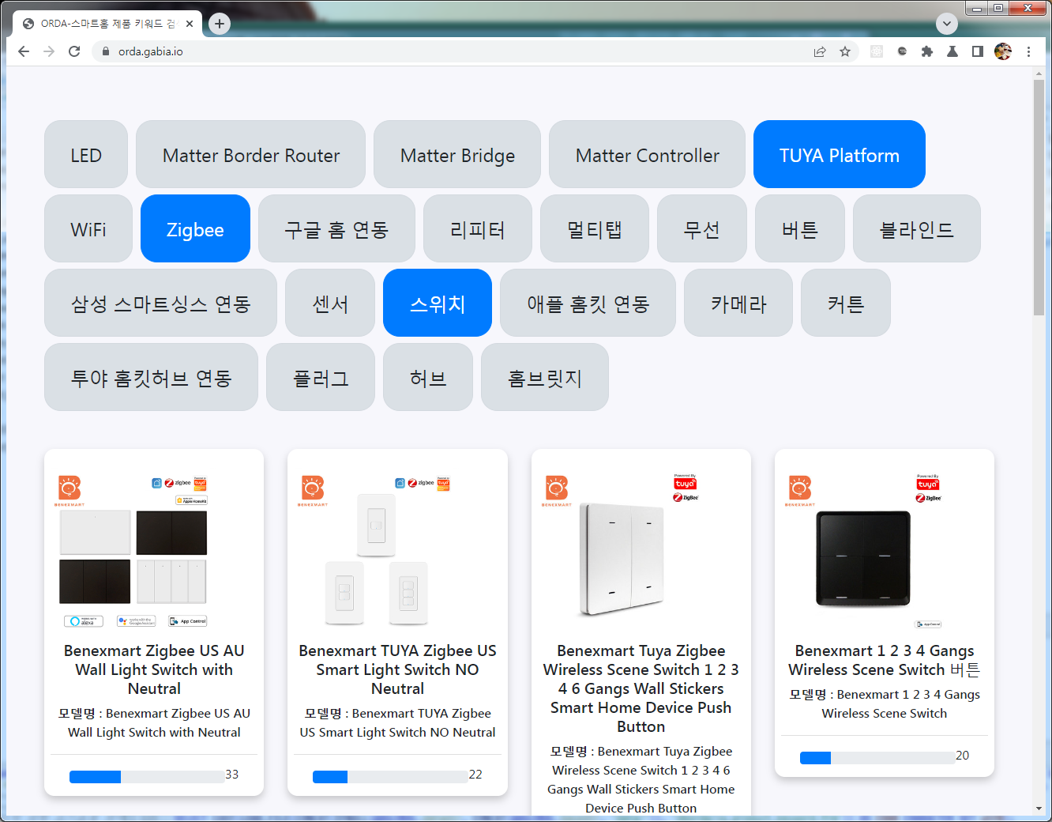Choose the 커튼 keyword
This screenshot has height=822, width=1052.
tap(846, 303)
